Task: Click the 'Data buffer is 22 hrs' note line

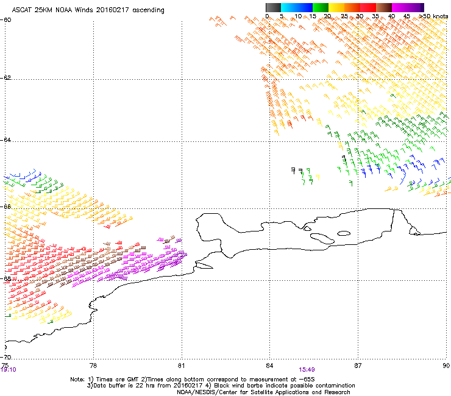Action: click(x=221, y=386)
